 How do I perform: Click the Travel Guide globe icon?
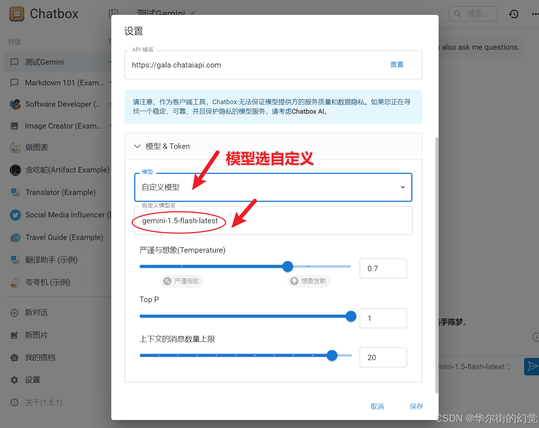[15, 237]
